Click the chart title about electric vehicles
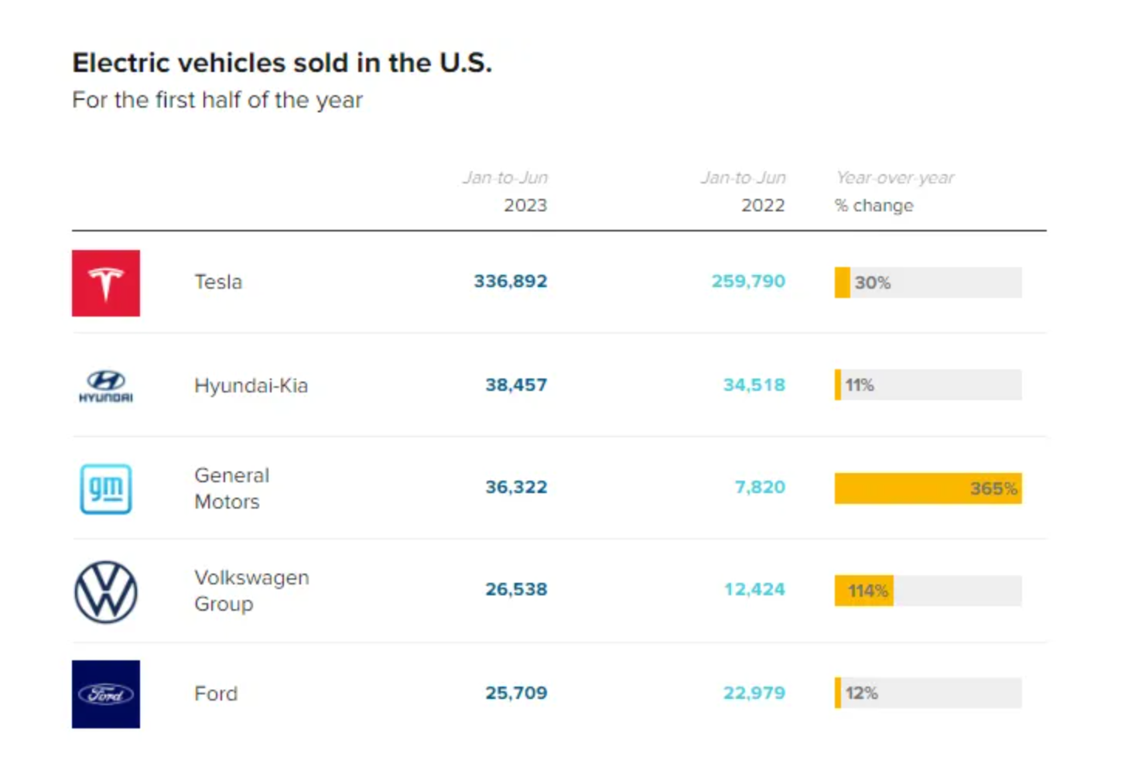The width and height of the screenshot is (1135, 764). [x=282, y=63]
